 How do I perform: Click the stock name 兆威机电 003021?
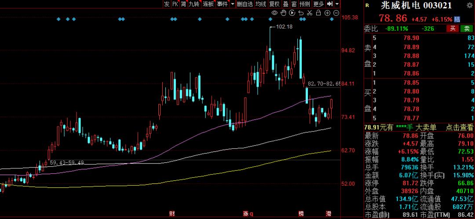[x=416, y=5]
